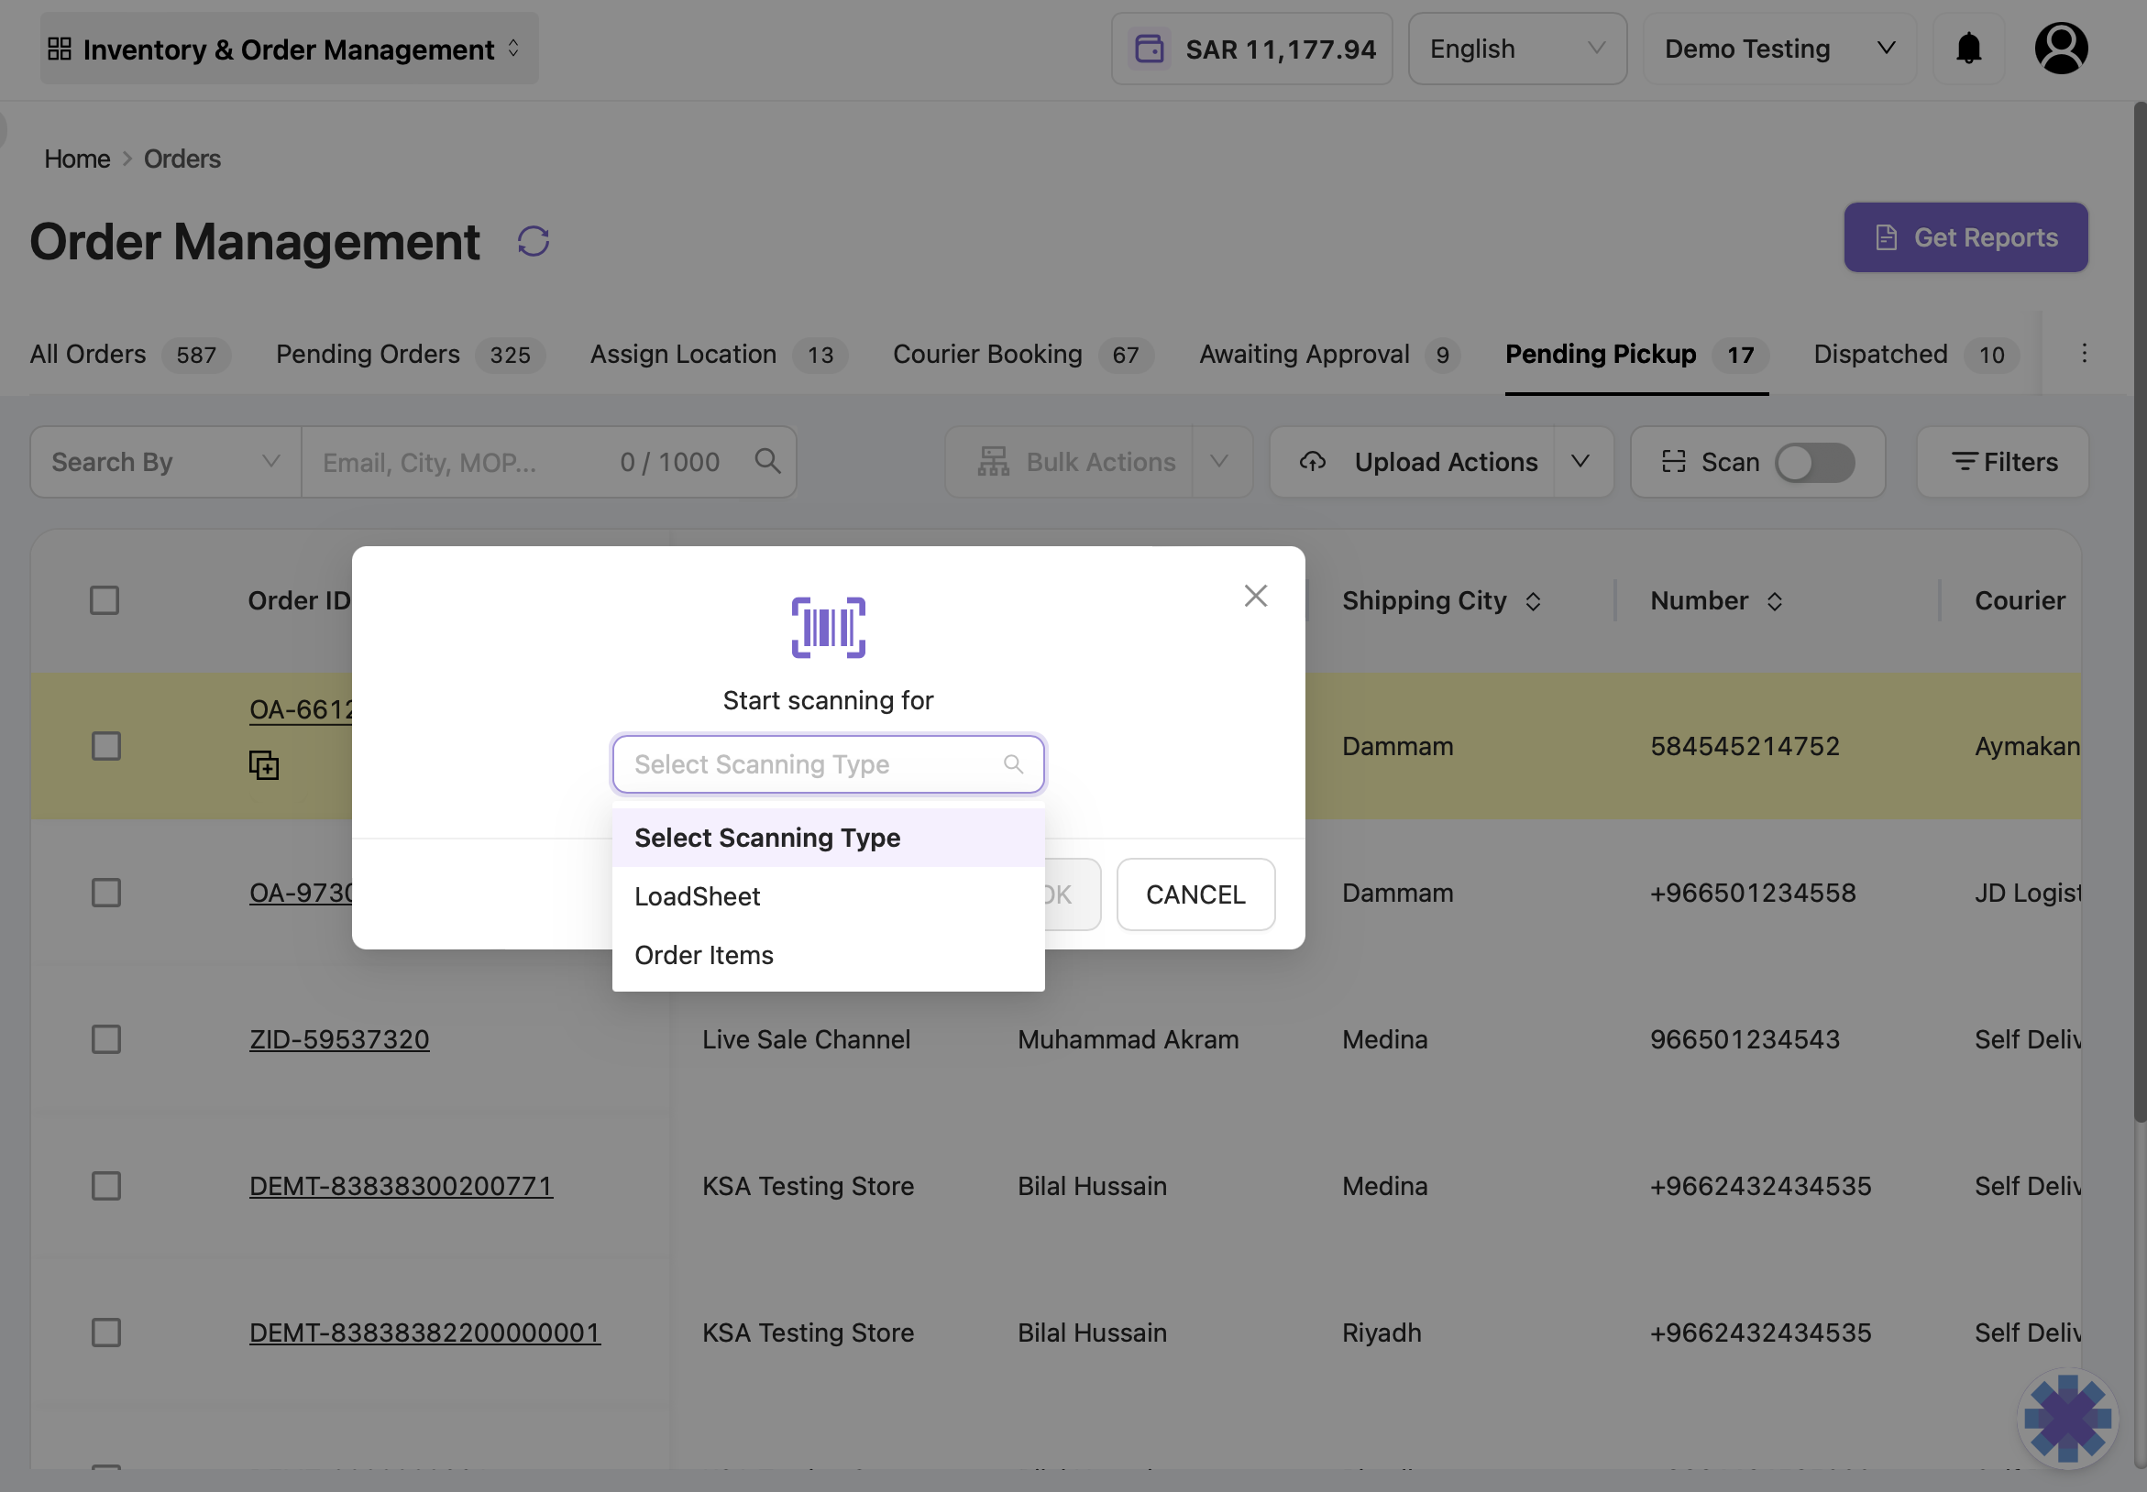Select Pending Pickup tab
2147x1492 pixels.
pyautogui.click(x=1636, y=355)
